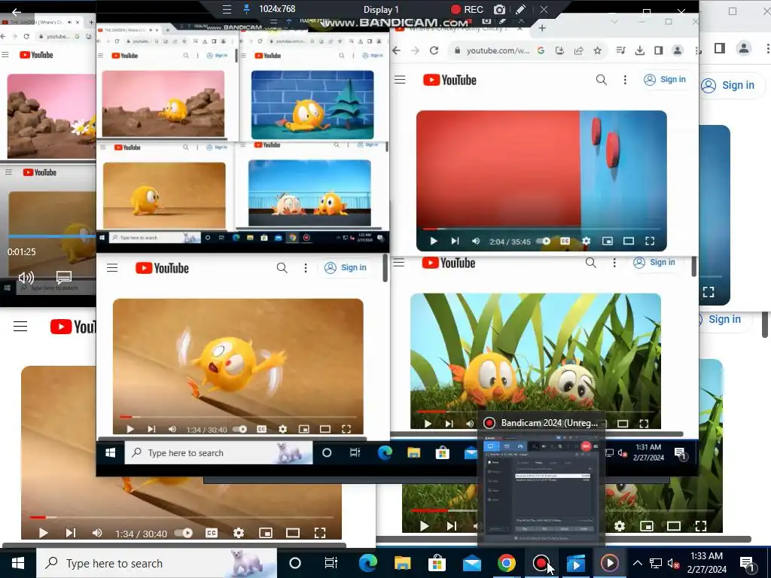Go back in the youtube.com/w... Chrome window
771x578 pixels.
click(396, 50)
